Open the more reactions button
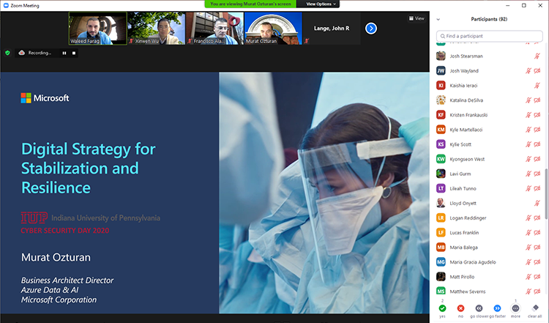The height and width of the screenshot is (323, 549). tap(515, 308)
